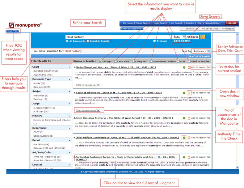This screenshot has width=244, height=188.
Task: Open Parbatabai Sakharam result in new window
Action: tap(189, 157)
